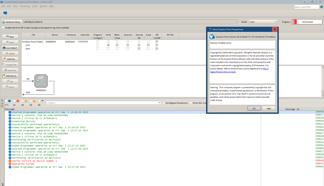Click the Start programming button

coord(10,37)
